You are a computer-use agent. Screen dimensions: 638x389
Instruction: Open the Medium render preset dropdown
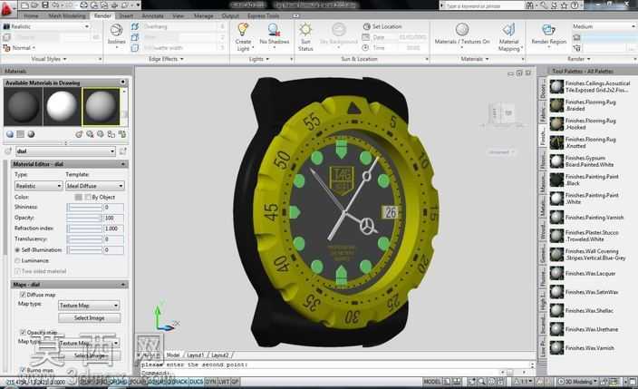[604, 26]
